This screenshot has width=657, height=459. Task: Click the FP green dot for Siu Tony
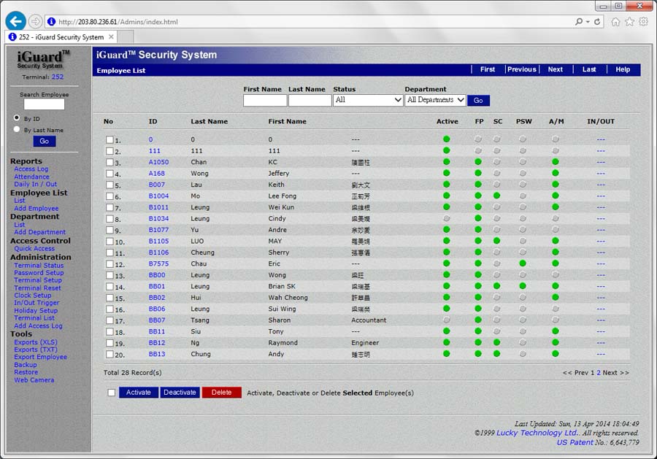coord(478,331)
